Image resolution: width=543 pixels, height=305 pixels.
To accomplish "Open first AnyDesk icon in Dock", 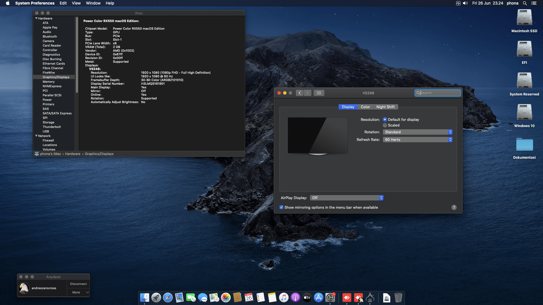I will click(x=347, y=298).
